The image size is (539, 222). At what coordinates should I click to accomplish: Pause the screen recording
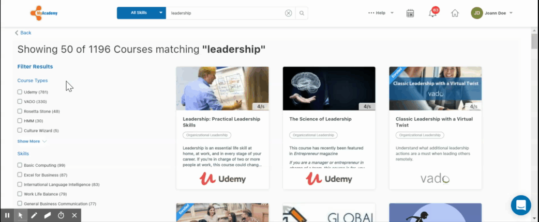pos(7,215)
